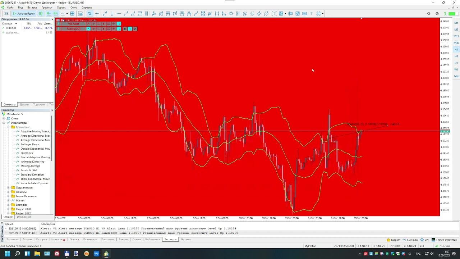Open the Справка menu
Screen dimensions: 460x259
pos(87,8)
